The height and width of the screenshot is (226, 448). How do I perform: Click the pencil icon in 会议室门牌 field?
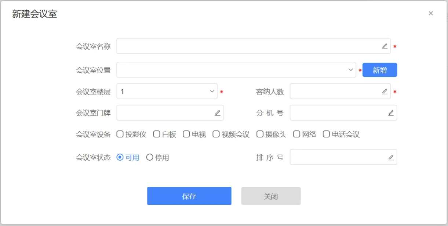(218, 113)
